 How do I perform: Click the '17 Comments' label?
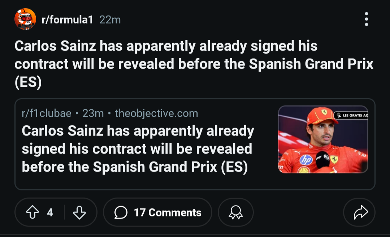pyautogui.click(x=168, y=212)
